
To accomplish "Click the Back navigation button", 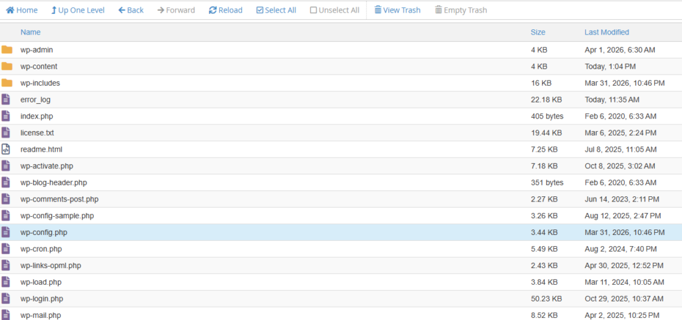I will point(131,10).
